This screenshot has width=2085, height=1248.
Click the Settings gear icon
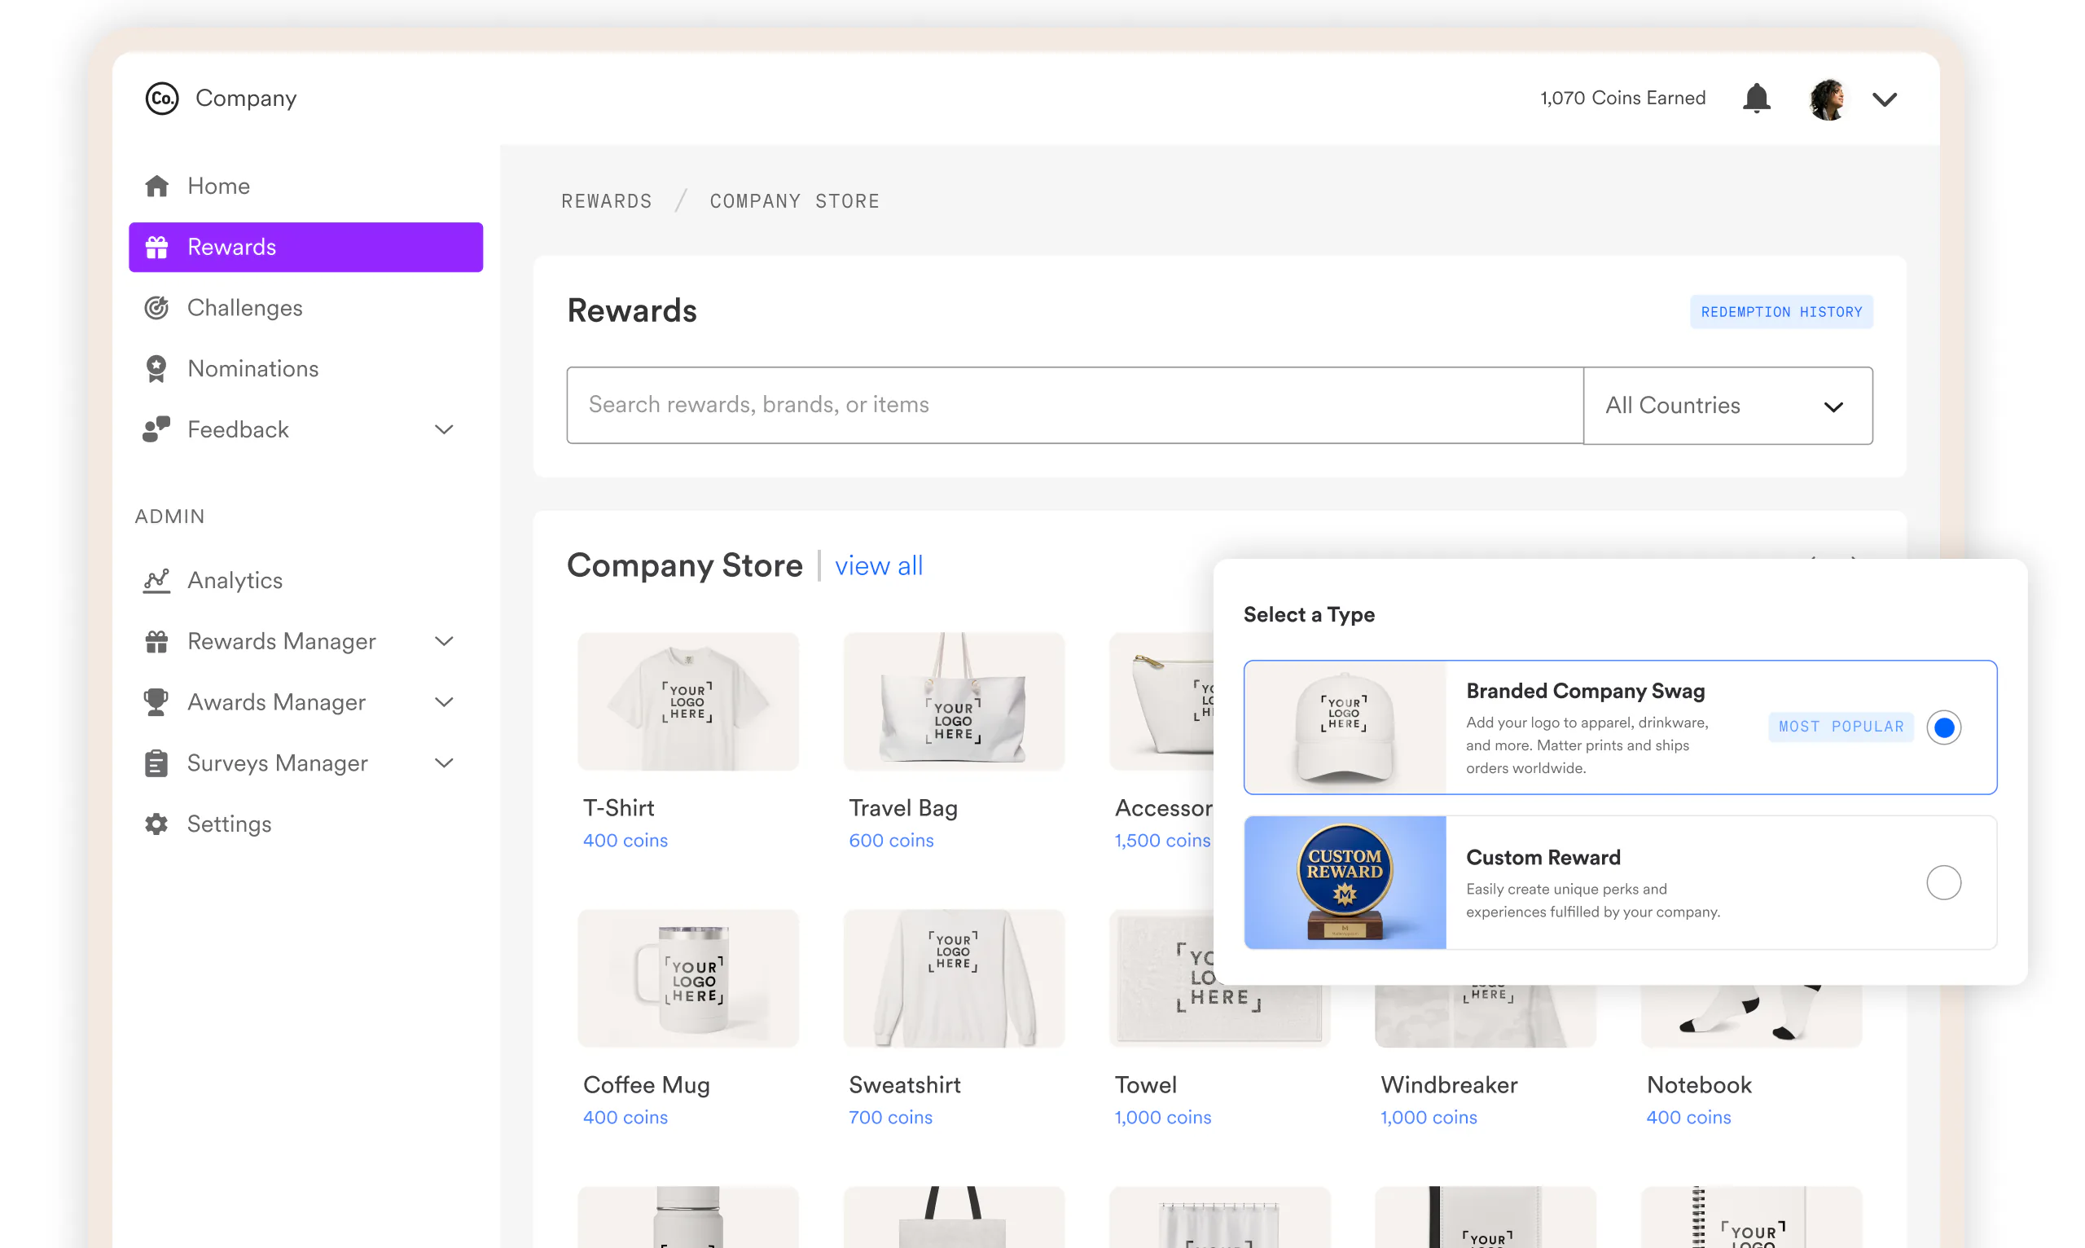pyautogui.click(x=156, y=824)
